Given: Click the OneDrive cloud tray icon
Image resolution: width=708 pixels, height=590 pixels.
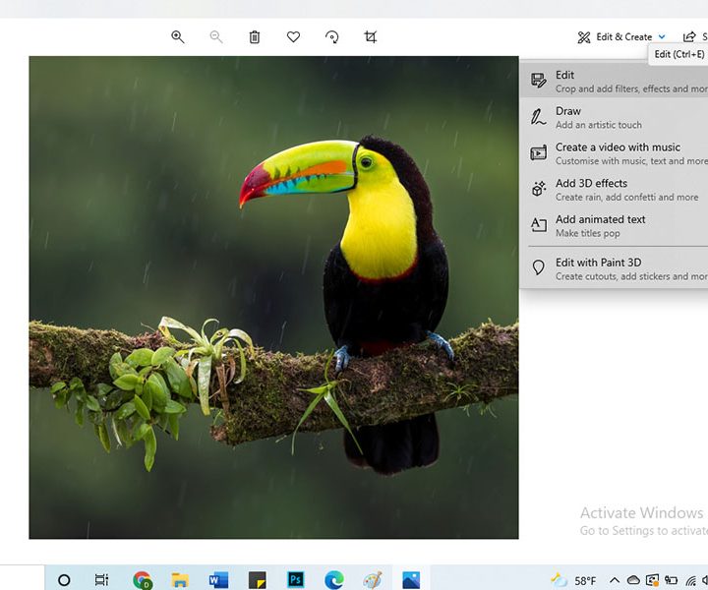Looking at the screenshot, I should click(x=633, y=580).
